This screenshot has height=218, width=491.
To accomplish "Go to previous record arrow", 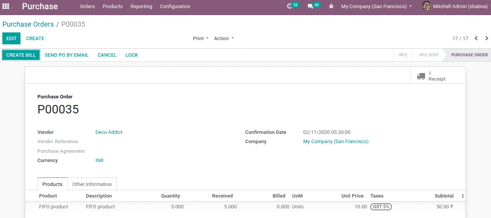I will tap(476, 38).
